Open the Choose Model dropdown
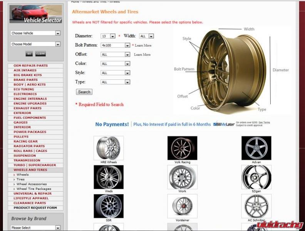The width and height of the screenshot is (305, 231). pyautogui.click(x=35, y=44)
